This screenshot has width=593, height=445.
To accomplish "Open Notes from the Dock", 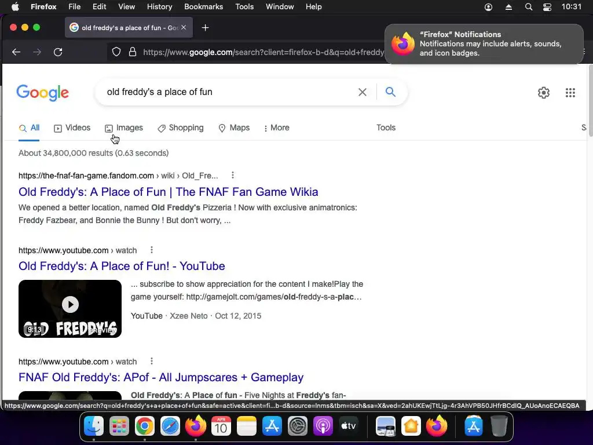I will (247, 426).
